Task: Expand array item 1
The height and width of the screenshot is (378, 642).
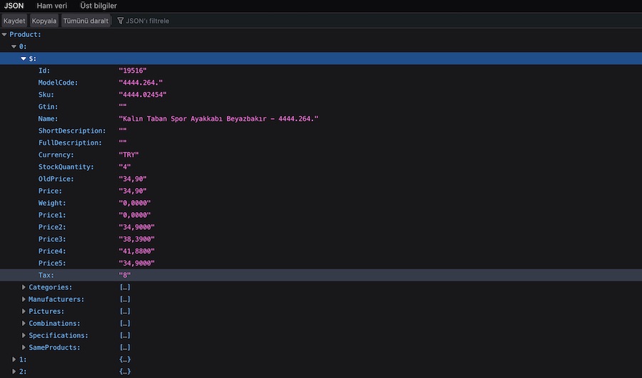Action: [14, 359]
